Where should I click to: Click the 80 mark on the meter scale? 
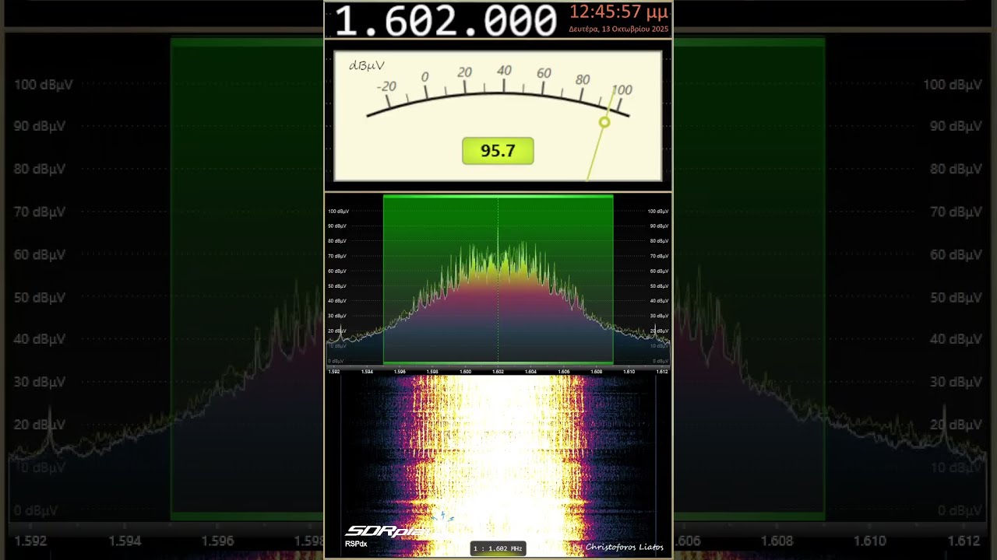[583, 79]
